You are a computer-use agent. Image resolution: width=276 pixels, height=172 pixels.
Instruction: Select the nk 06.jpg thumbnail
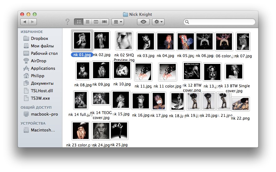205,41
